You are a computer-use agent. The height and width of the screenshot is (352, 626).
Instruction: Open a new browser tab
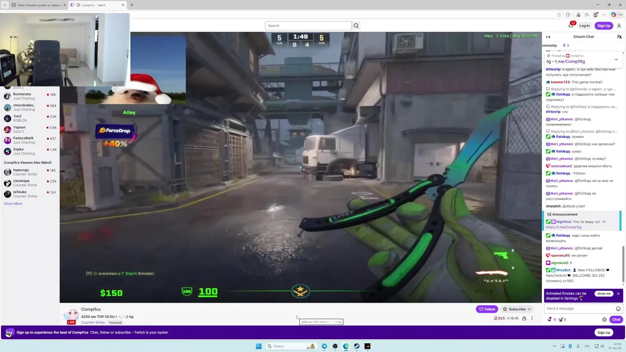[x=132, y=5]
